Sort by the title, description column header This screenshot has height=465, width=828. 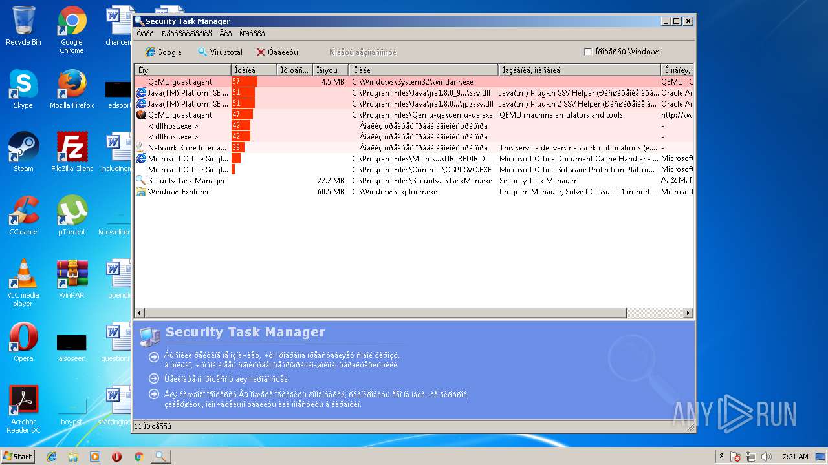[580, 70]
